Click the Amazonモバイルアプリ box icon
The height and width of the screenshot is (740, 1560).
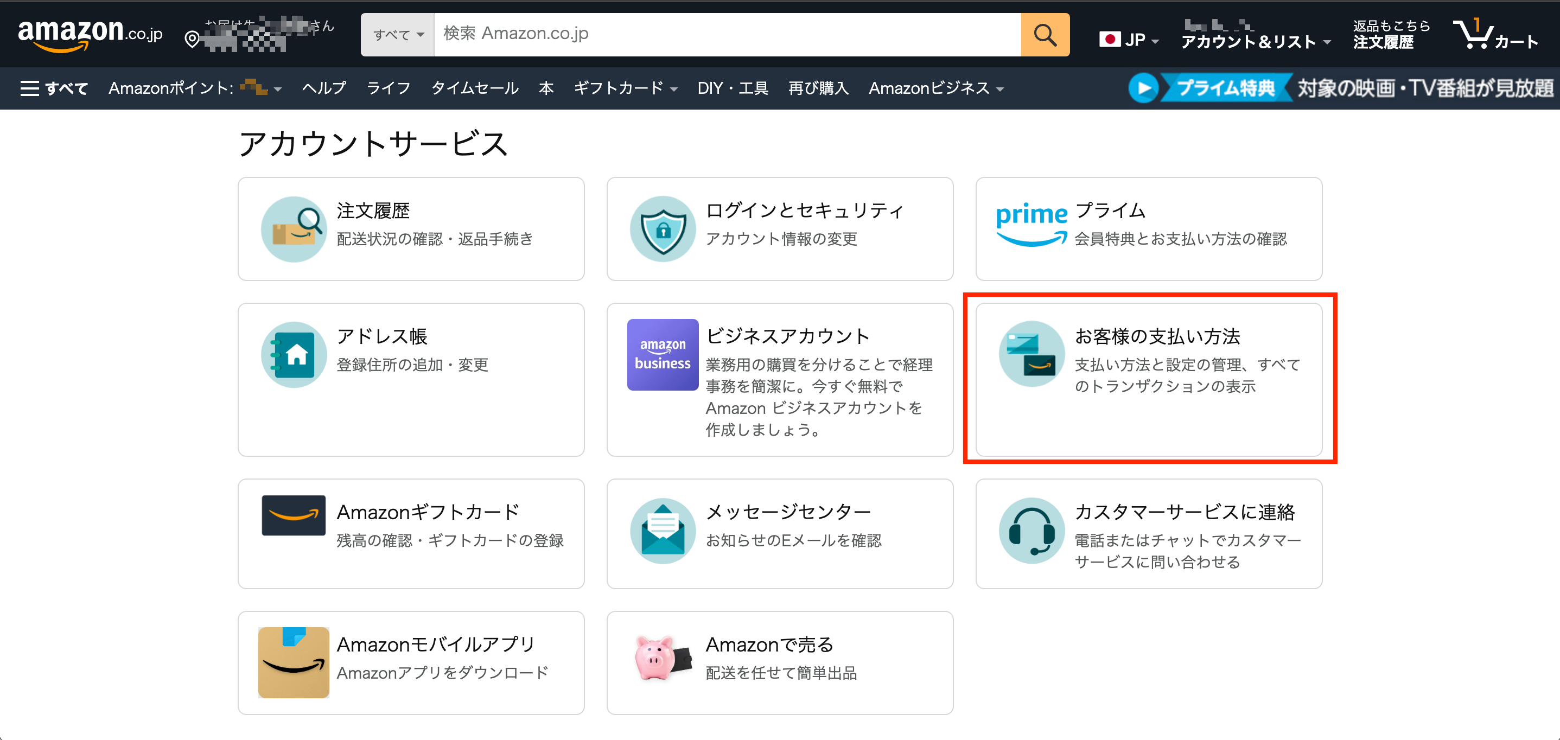click(x=294, y=662)
